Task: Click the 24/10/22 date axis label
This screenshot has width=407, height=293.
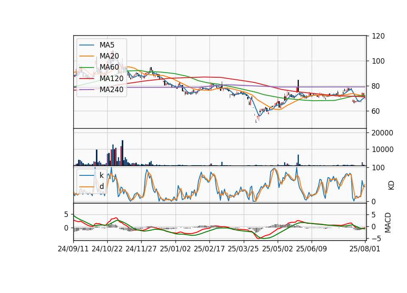Action: [x=107, y=249]
